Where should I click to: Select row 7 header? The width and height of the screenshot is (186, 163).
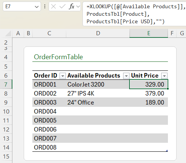[6, 84]
